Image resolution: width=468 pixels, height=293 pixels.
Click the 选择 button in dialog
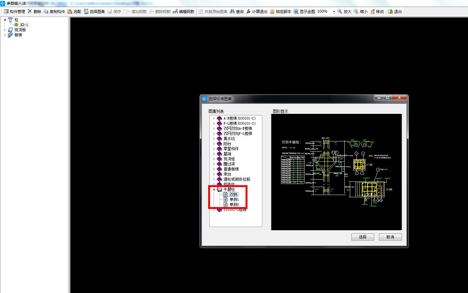click(363, 237)
